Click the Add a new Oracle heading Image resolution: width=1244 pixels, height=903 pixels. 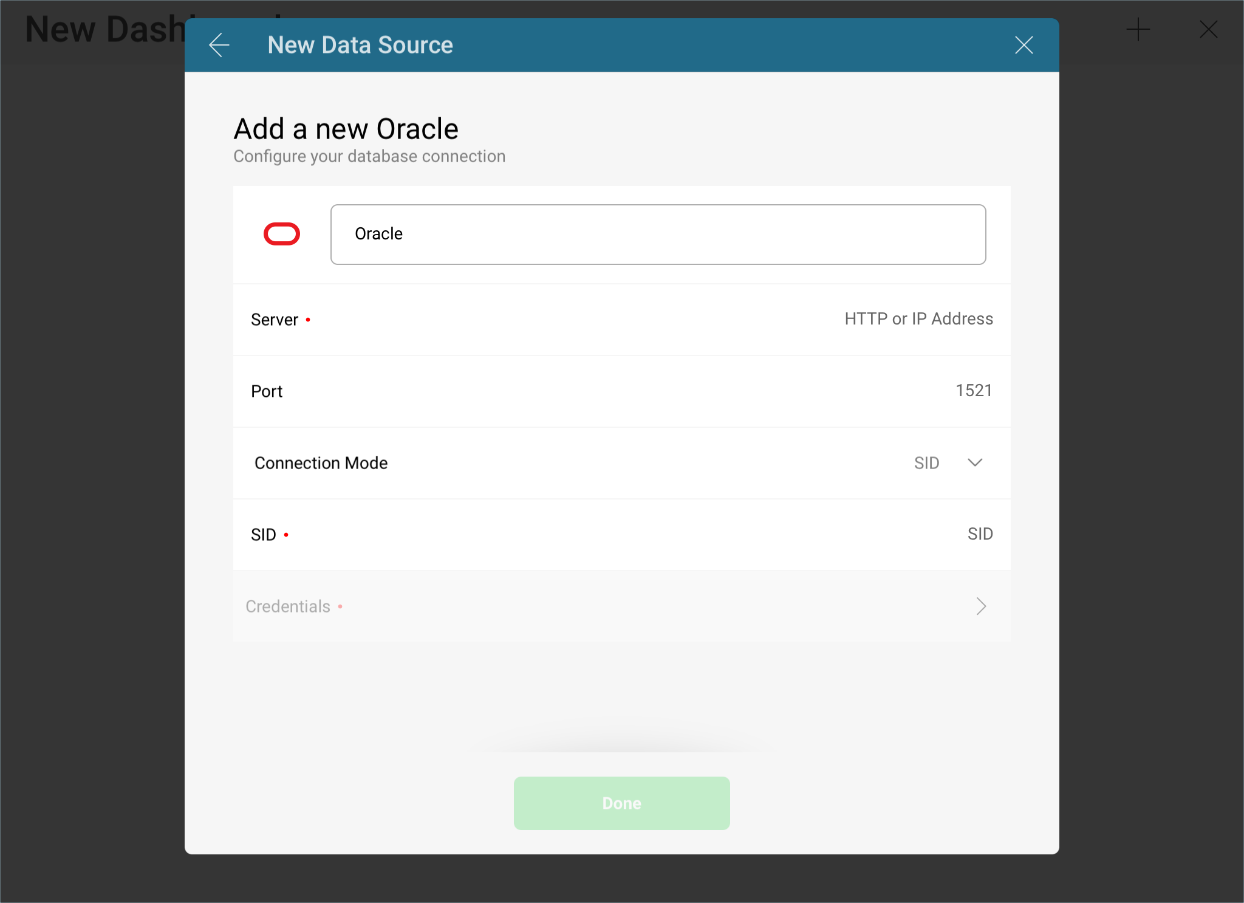[346, 129]
